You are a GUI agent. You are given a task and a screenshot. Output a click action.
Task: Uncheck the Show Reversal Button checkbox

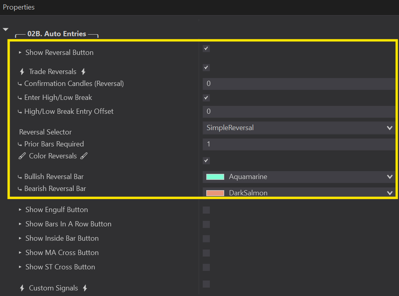pyautogui.click(x=206, y=49)
